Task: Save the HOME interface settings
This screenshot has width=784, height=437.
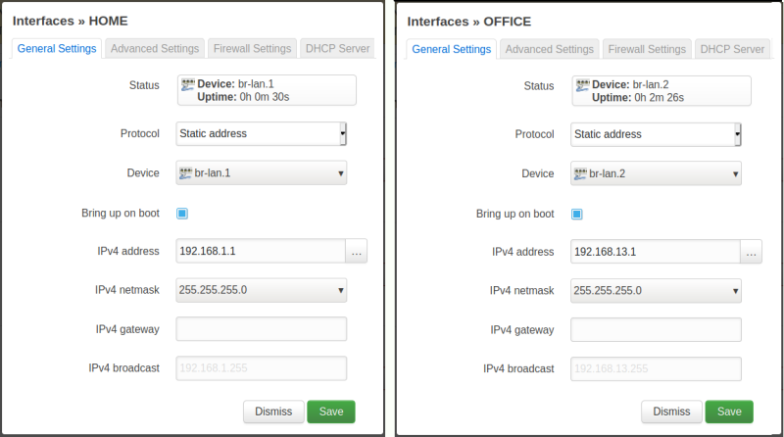Action: 331,412
